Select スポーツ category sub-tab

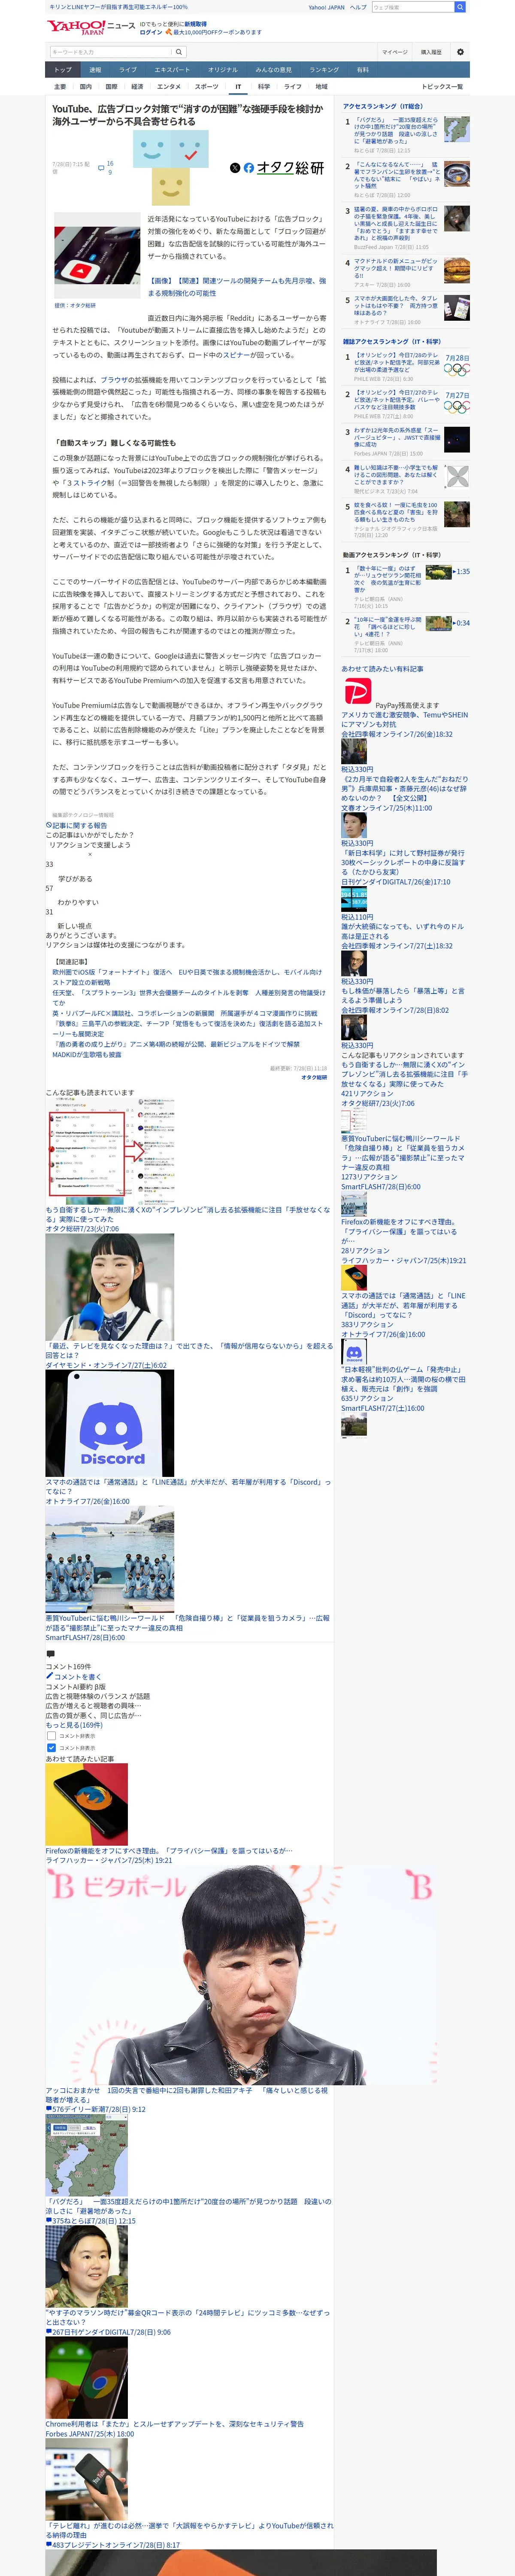click(x=206, y=87)
